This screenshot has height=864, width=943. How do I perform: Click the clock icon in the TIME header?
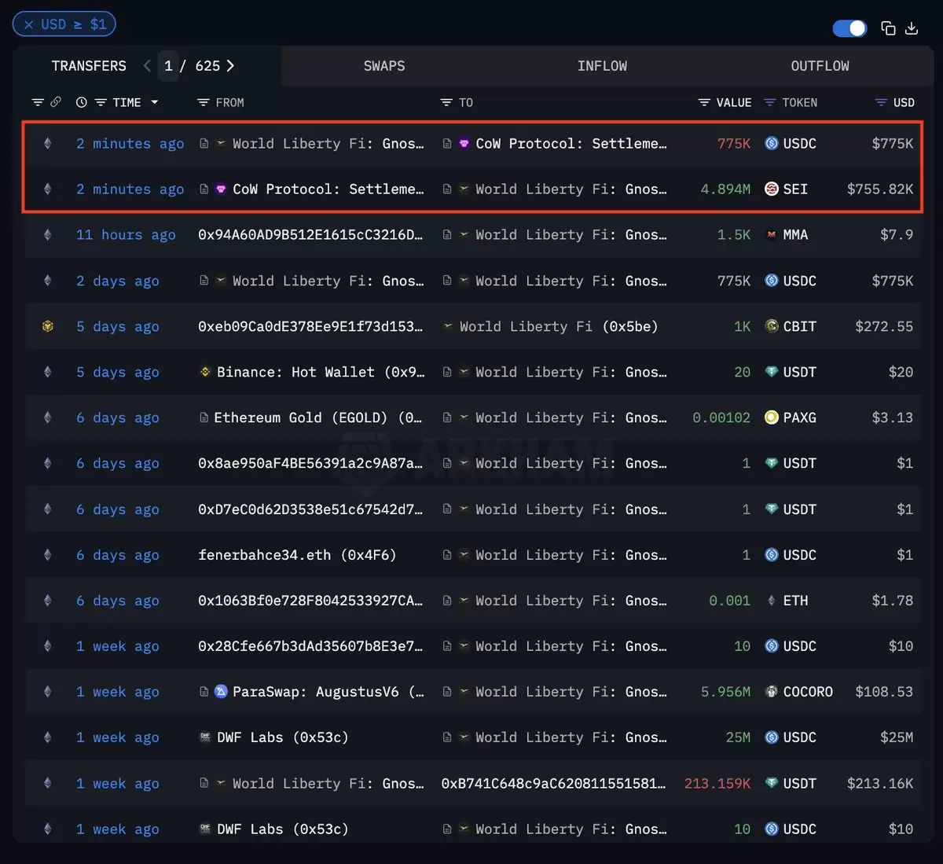pos(82,102)
